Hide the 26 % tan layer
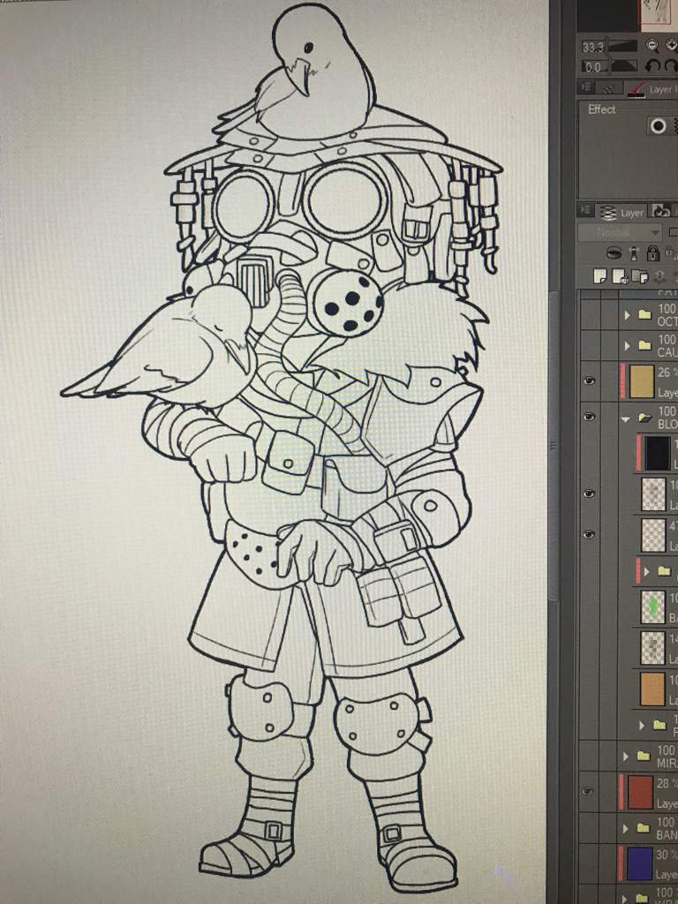678x904 pixels. tap(589, 380)
